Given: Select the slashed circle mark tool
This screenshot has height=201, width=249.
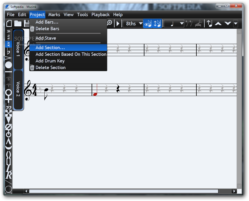Looking at the screenshot, I should point(8,127).
